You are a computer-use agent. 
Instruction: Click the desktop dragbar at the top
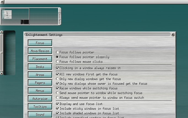96,2
